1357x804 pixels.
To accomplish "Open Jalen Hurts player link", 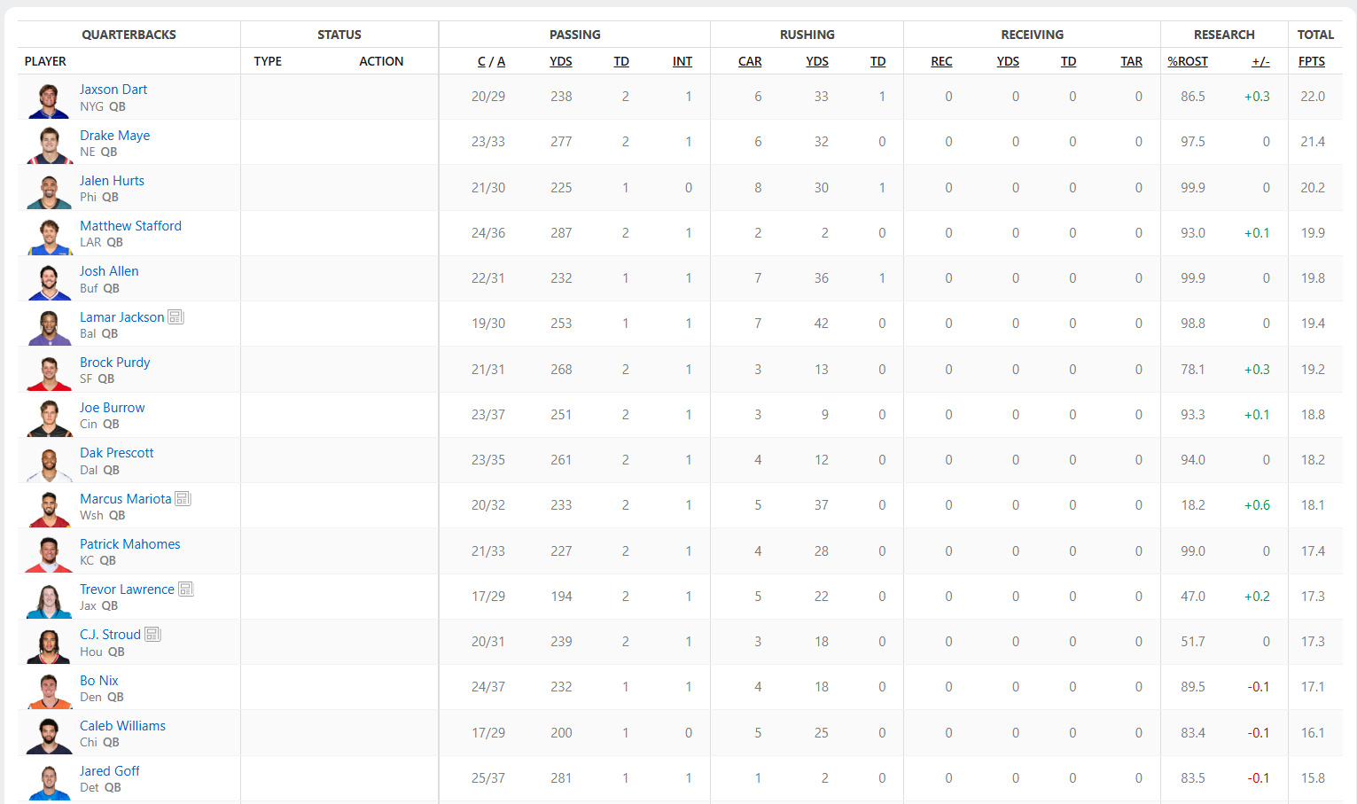I will click(112, 180).
